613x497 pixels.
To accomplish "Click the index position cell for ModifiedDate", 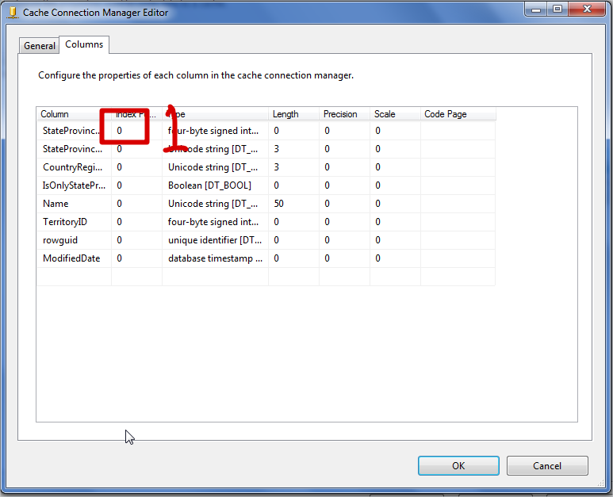I will (136, 258).
